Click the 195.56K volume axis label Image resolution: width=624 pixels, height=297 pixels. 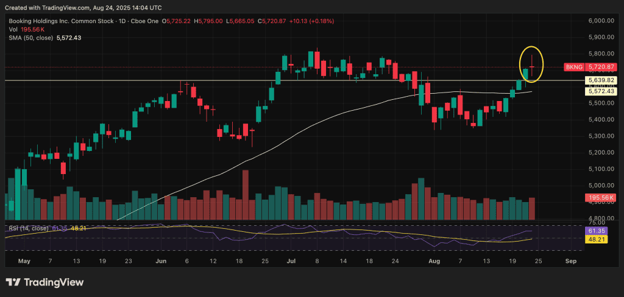click(601, 198)
